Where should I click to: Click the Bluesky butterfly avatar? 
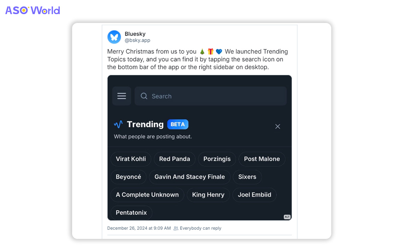(x=114, y=37)
